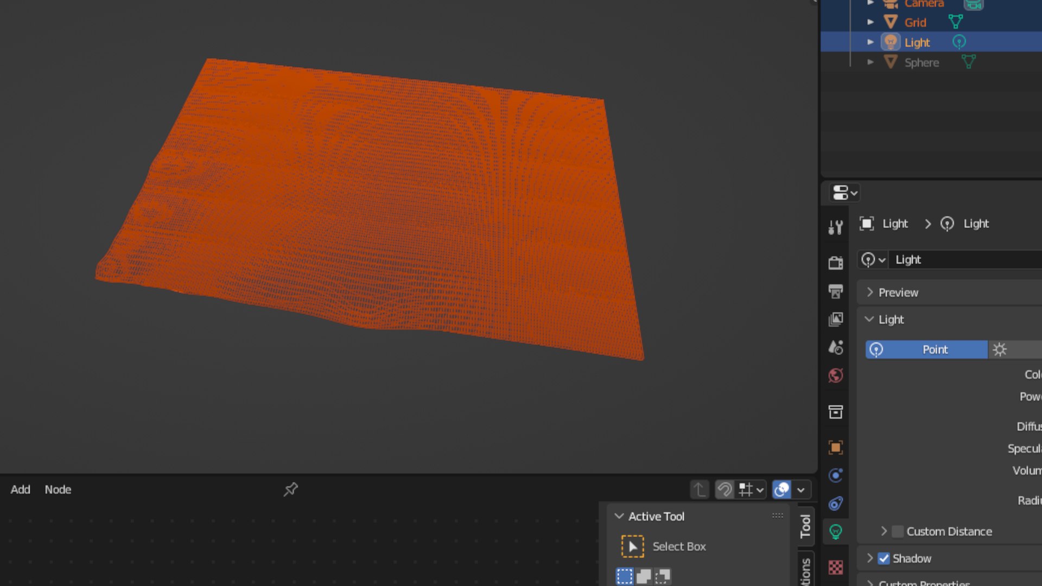Open the World properties tab
Viewport: 1042px width, 586px height.
[836, 375]
